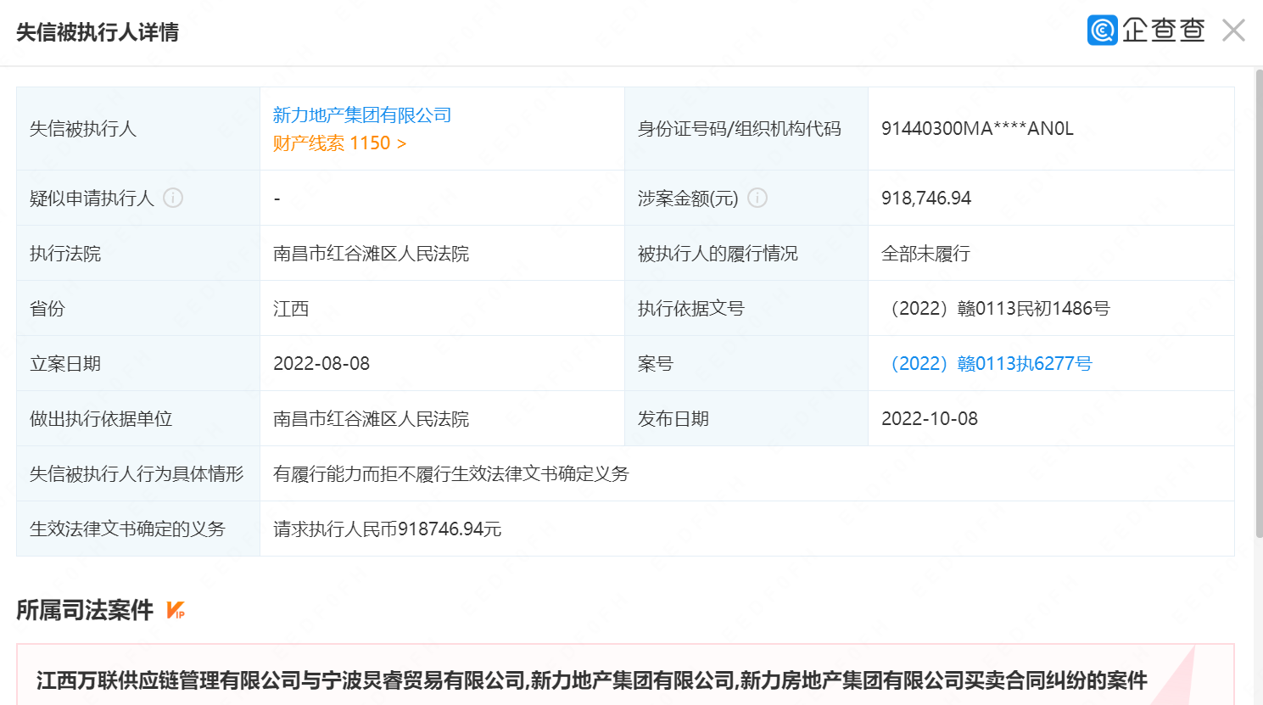Click info icon beside 涉案金额(元)
1263x705 pixels.
click(x=757, y=198)
